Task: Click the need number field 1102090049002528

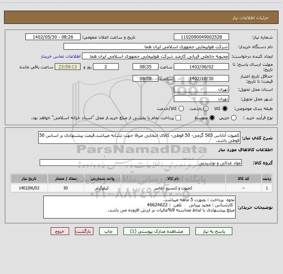Action: click(x=201, y=37)
